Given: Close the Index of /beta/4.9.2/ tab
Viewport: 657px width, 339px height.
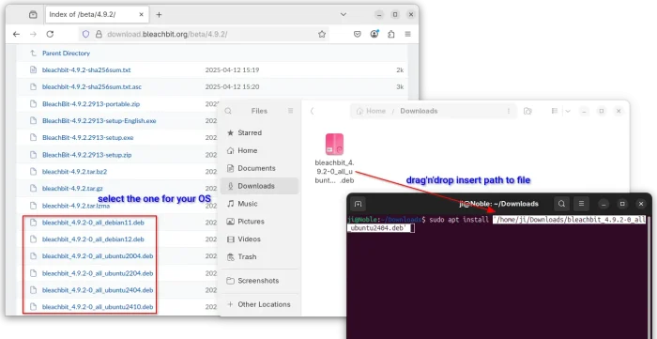Looking at the screenshot, I should click(141, 15).
